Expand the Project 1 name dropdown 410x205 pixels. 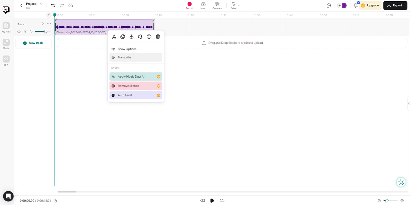tap(41, 4)
